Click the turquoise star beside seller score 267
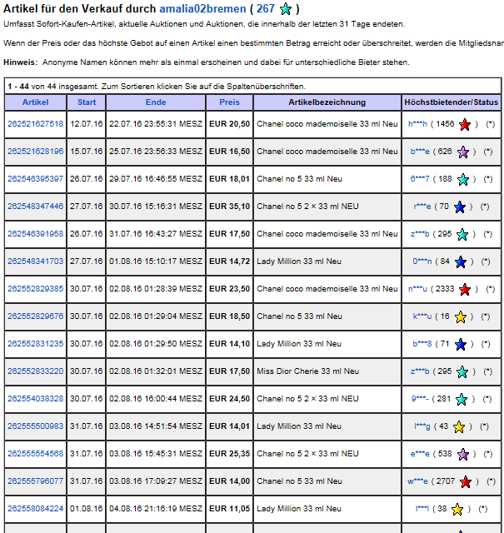This screenshot has height=533, width=504. (x=286, y=9)
